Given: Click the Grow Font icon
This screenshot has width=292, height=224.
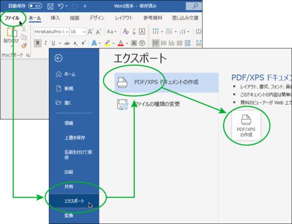Looking at the screenshot, I should pyautogui.click(x=90, y=32).
